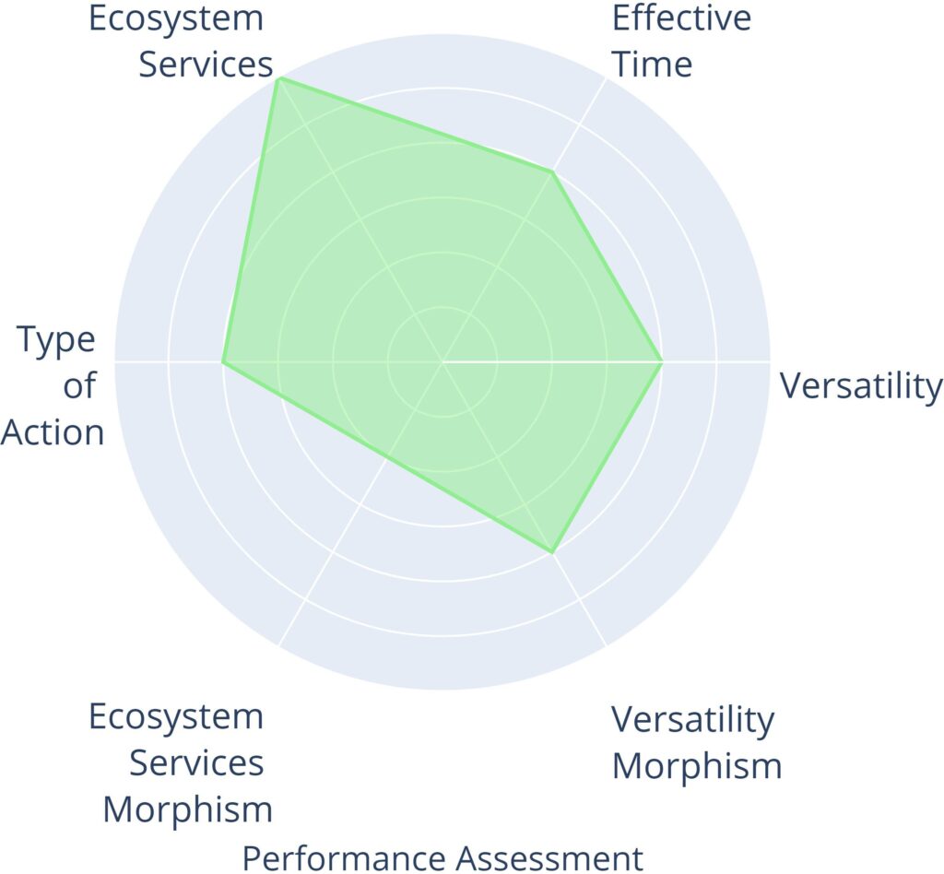Select the "Versatility Morphism" axis label

tap(696, 743)
